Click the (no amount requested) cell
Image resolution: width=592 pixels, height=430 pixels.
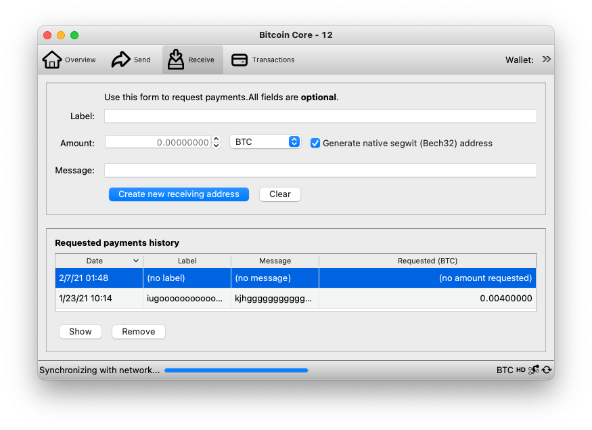pos(428,278)
